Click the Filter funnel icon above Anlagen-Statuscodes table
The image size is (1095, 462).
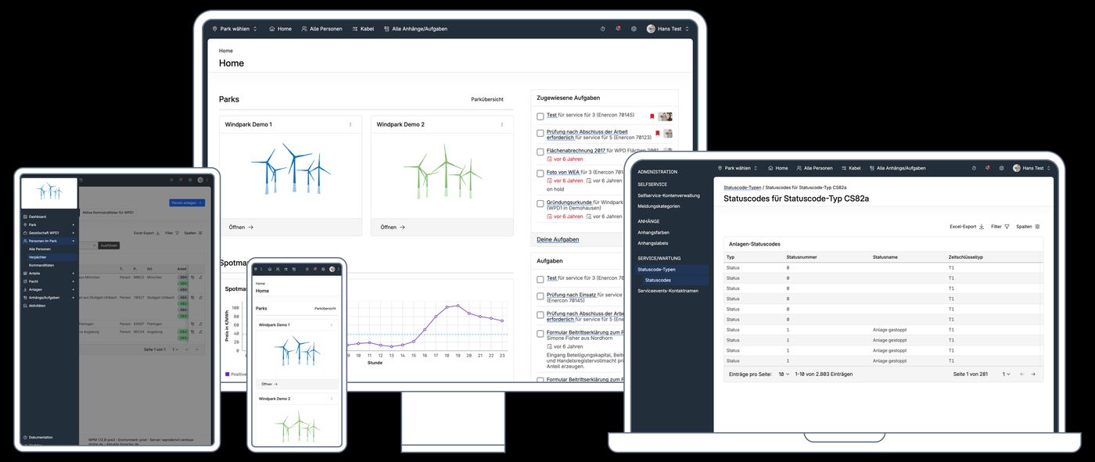point(1007,227)
